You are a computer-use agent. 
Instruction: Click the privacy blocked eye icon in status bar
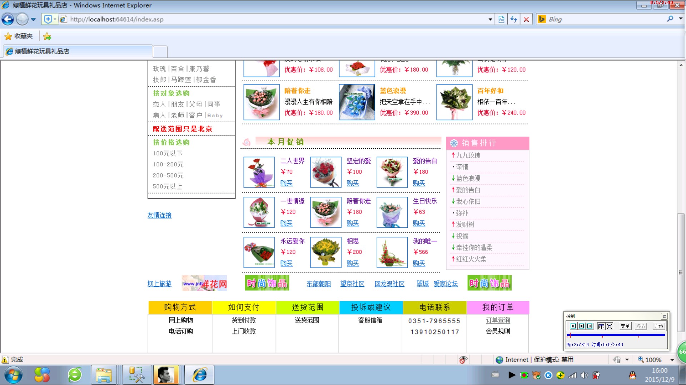(x=463, y=360)
